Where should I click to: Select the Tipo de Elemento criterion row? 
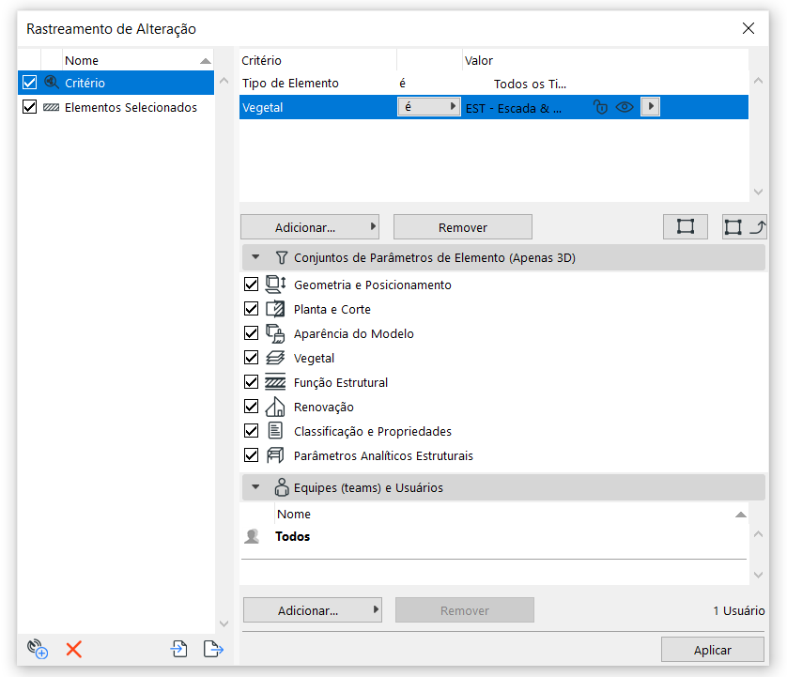coord(291,84)
